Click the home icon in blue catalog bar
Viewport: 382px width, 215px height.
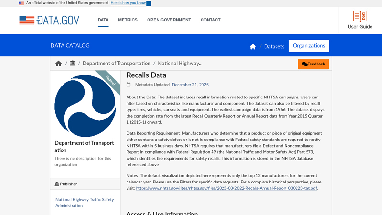253,46
